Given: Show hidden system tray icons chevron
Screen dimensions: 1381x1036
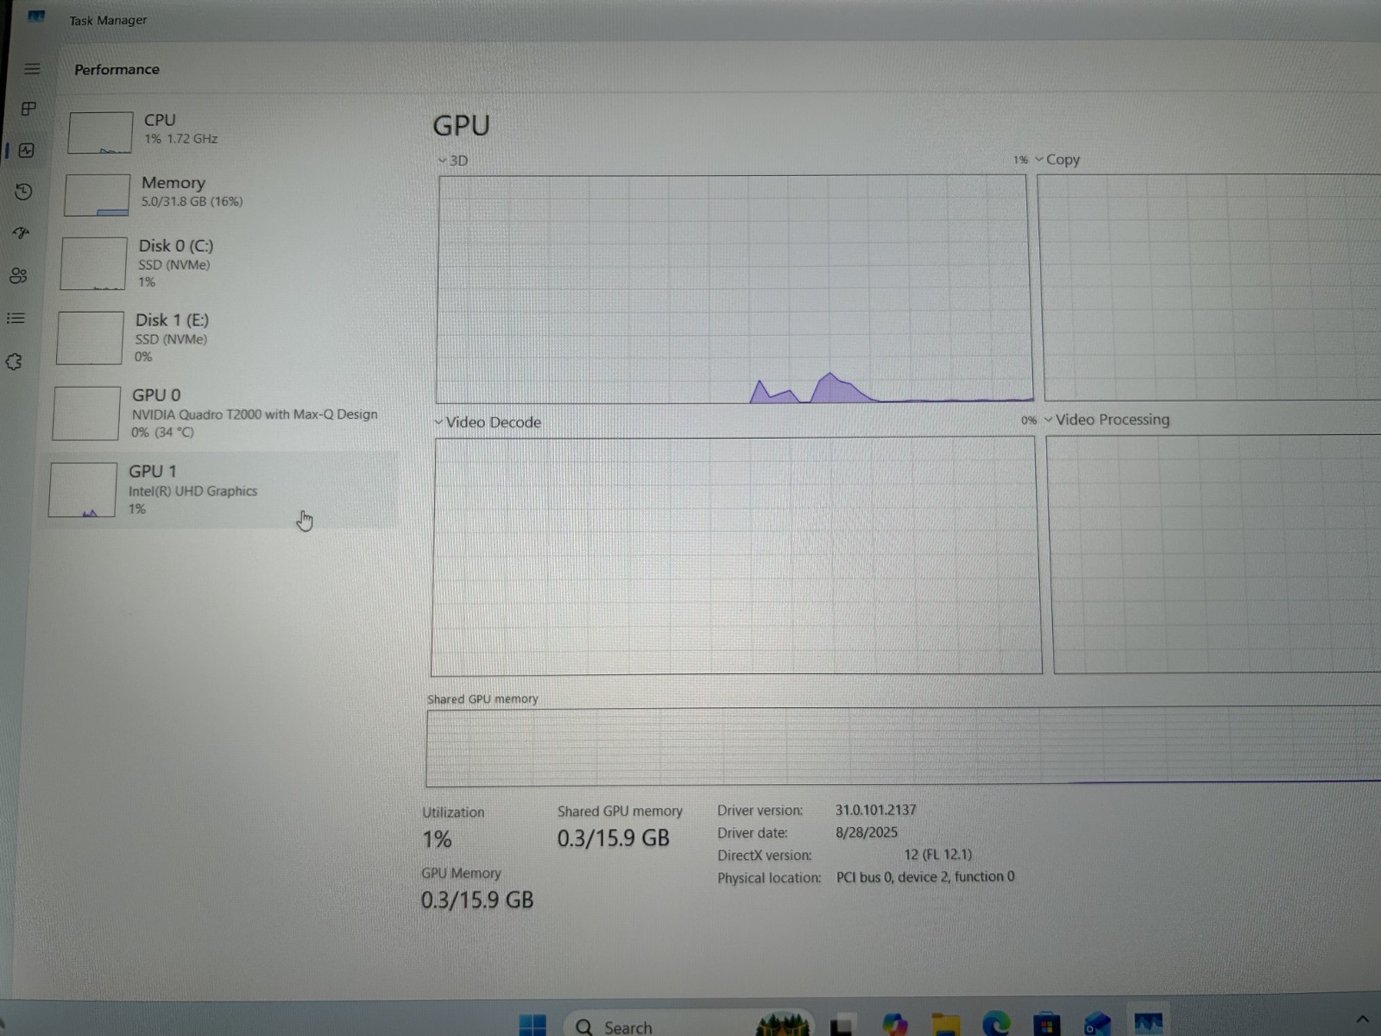Looking at the screenshot, I should (1363, 1020).
